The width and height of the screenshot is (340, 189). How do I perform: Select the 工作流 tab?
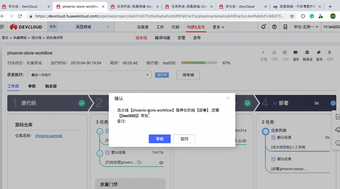[x=13, y=86]
